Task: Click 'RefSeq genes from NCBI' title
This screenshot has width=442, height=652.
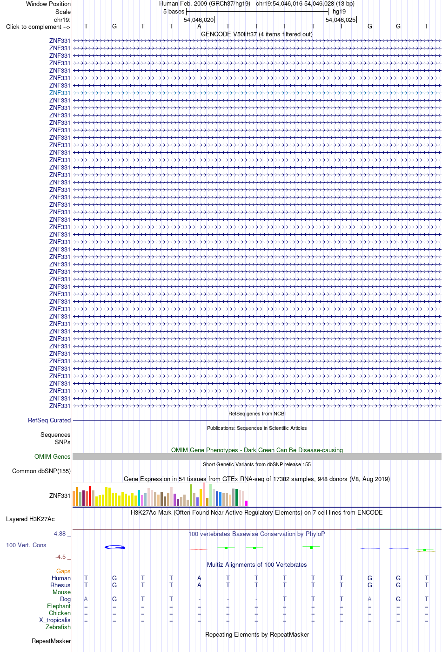Action: click(x=257, y=414)
